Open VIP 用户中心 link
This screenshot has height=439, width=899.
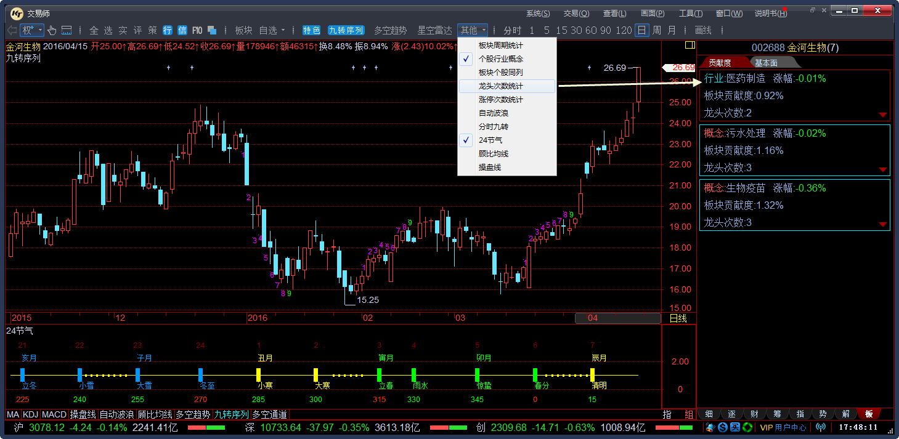(x=783, y=427)
